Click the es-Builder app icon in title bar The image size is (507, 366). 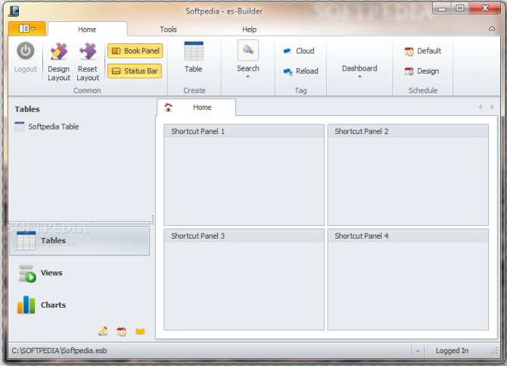[14, 11]
